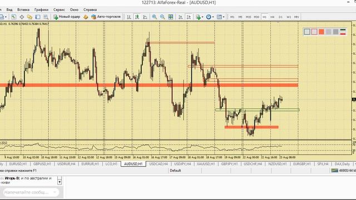Click the RSI indicator subwindow
This screenshot has width=356, height=200.
click(176, 147)
